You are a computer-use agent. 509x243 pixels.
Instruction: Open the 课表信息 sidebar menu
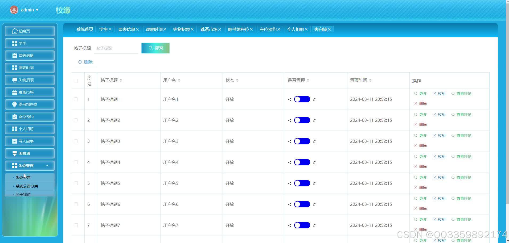pos(30,56)
